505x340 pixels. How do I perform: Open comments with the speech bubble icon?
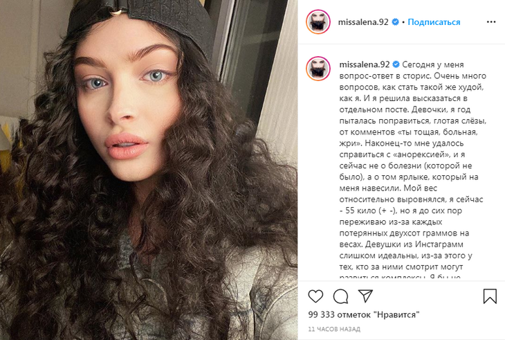tap(340, 296)
